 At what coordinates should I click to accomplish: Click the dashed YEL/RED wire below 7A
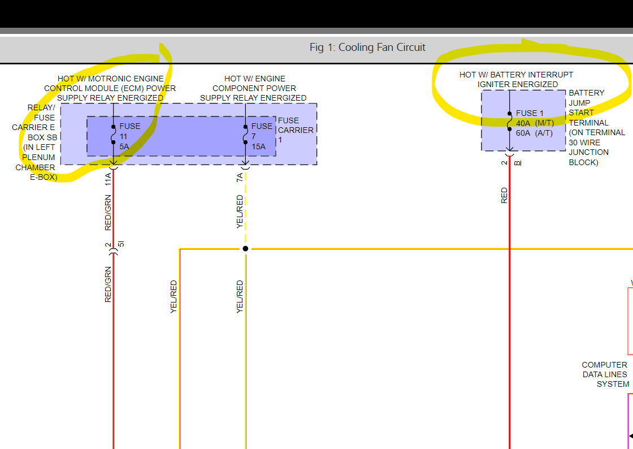point(245,208)
